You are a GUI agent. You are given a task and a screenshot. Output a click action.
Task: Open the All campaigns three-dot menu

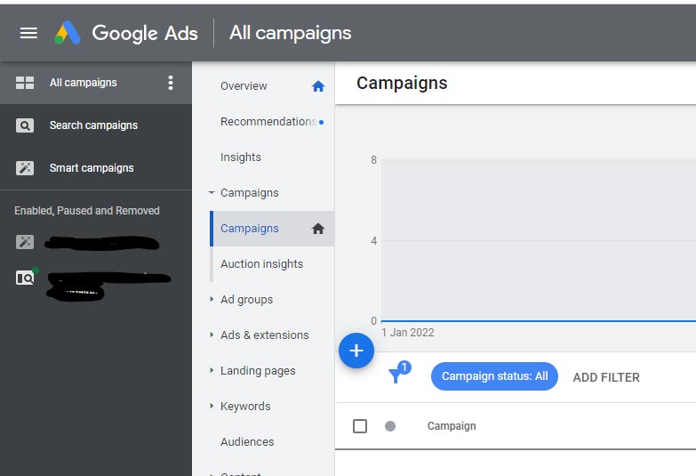pos(171,83)
